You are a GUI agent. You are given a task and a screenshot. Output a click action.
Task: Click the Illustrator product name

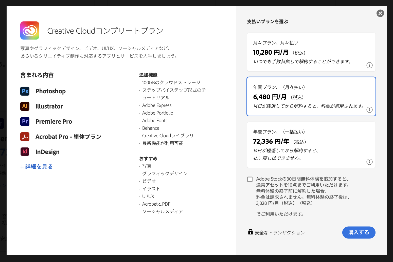[x=49, y=106]
